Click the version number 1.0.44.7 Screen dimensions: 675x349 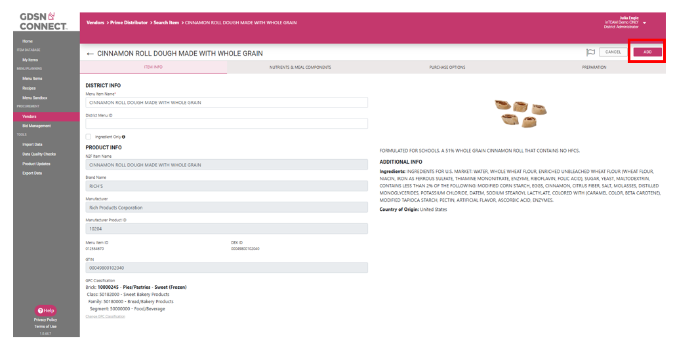[x=46, y=333]
